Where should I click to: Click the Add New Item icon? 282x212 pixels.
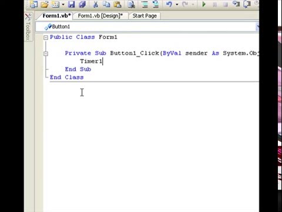click(55, 4)
